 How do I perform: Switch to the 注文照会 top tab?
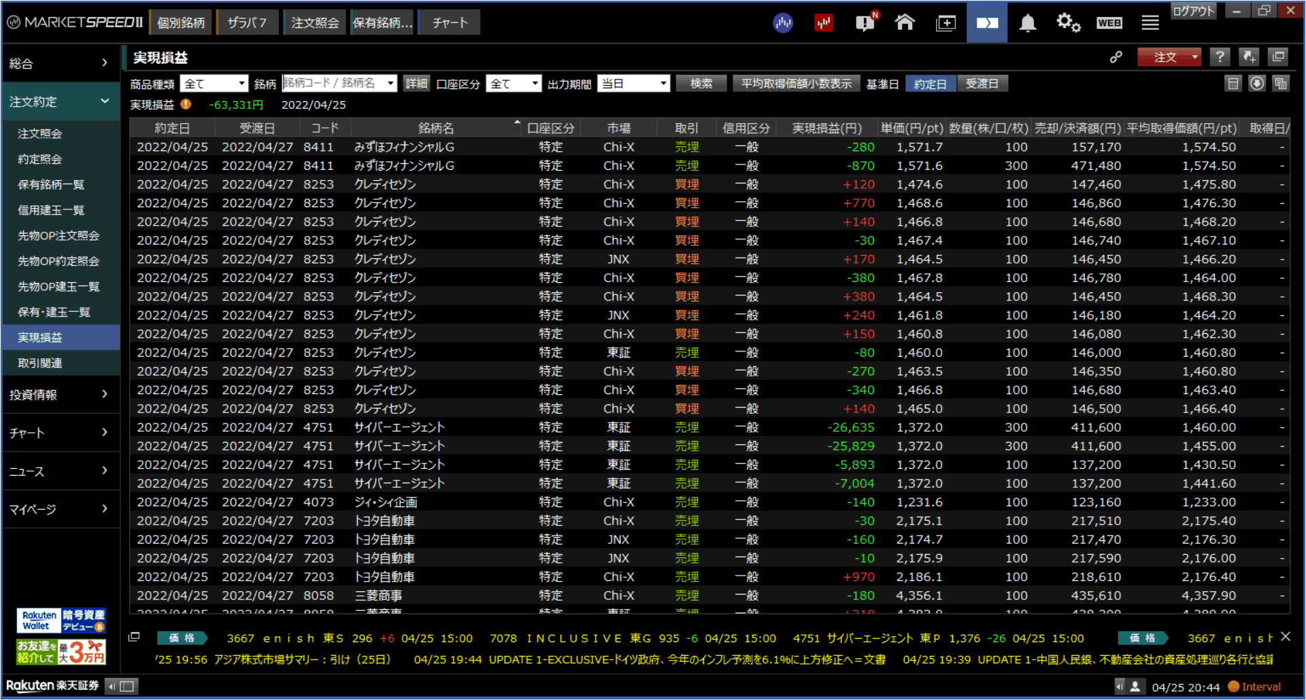tap(314, 22)
